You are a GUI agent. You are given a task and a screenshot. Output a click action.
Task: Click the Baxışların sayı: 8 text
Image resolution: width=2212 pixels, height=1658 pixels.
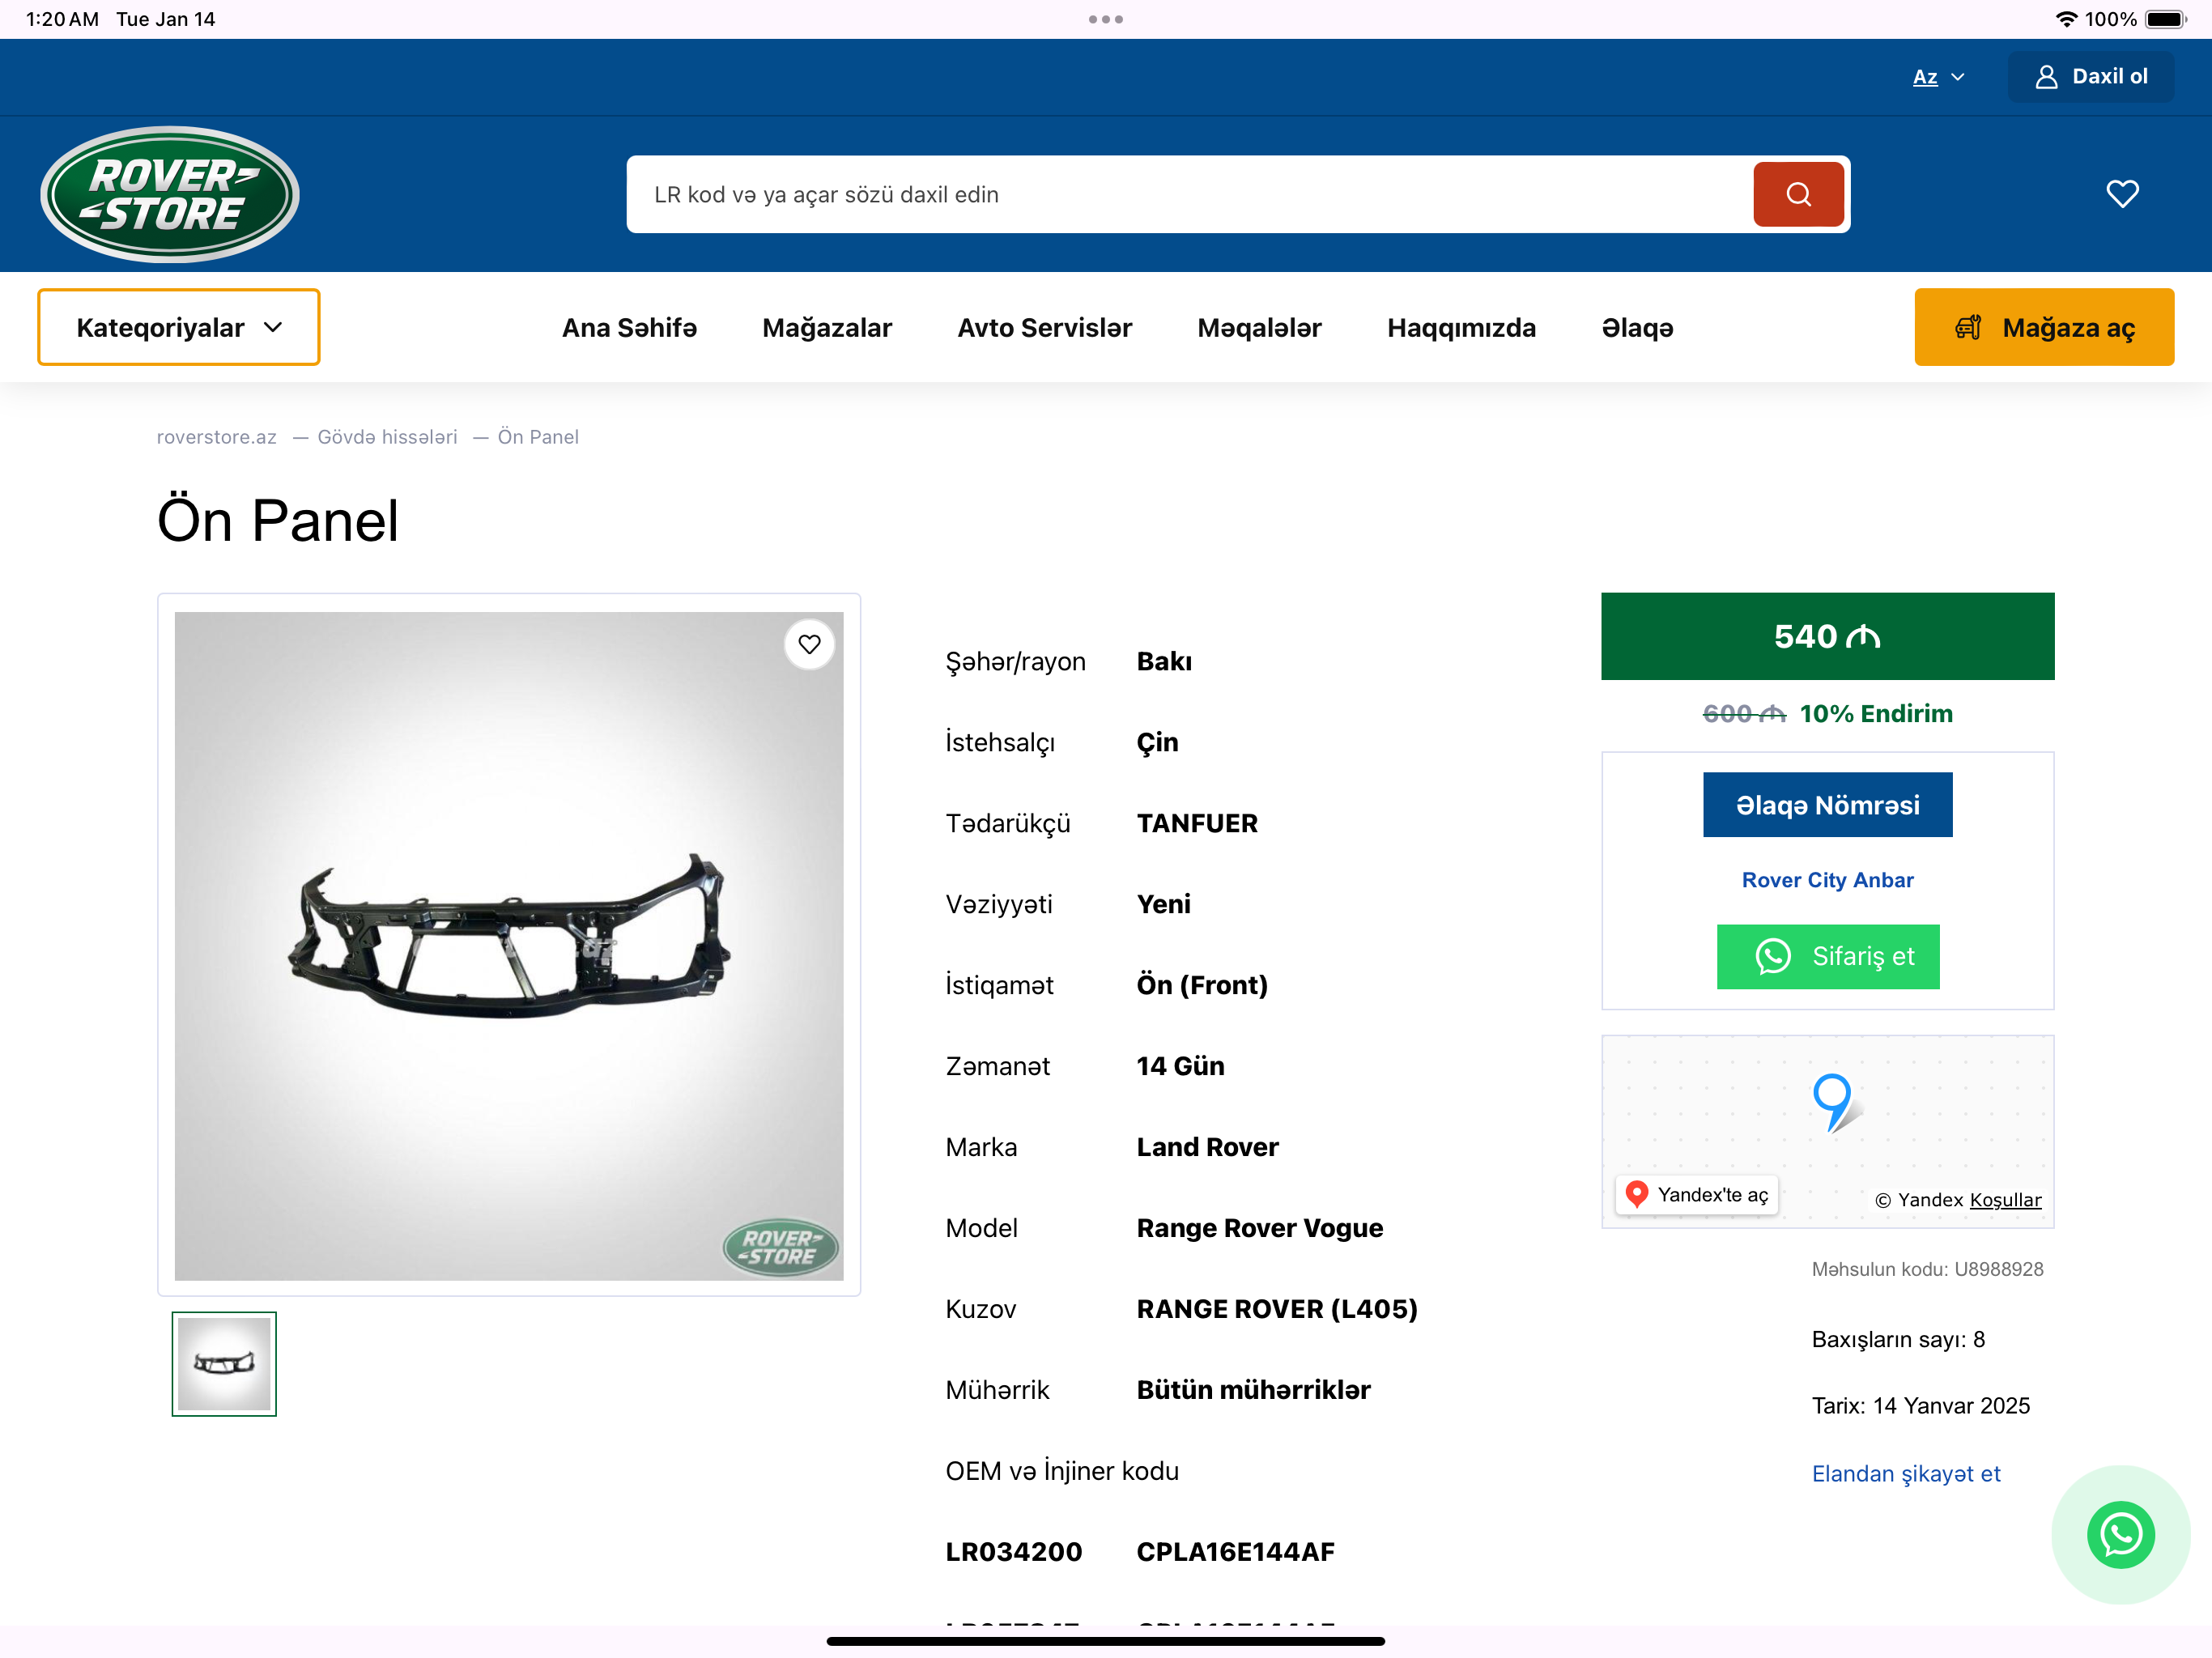click(x=1898, y=1340)
